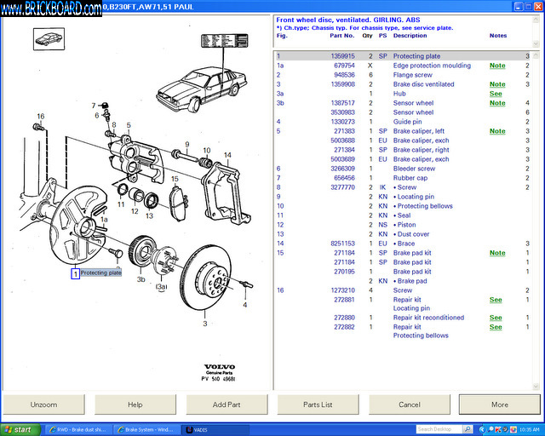Click the Unzoom button
545x436 pixels.
(x=43, y=404)
